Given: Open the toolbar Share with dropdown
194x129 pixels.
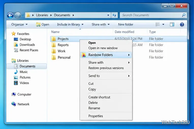Looking at the screenshot, I should point(101,24).
